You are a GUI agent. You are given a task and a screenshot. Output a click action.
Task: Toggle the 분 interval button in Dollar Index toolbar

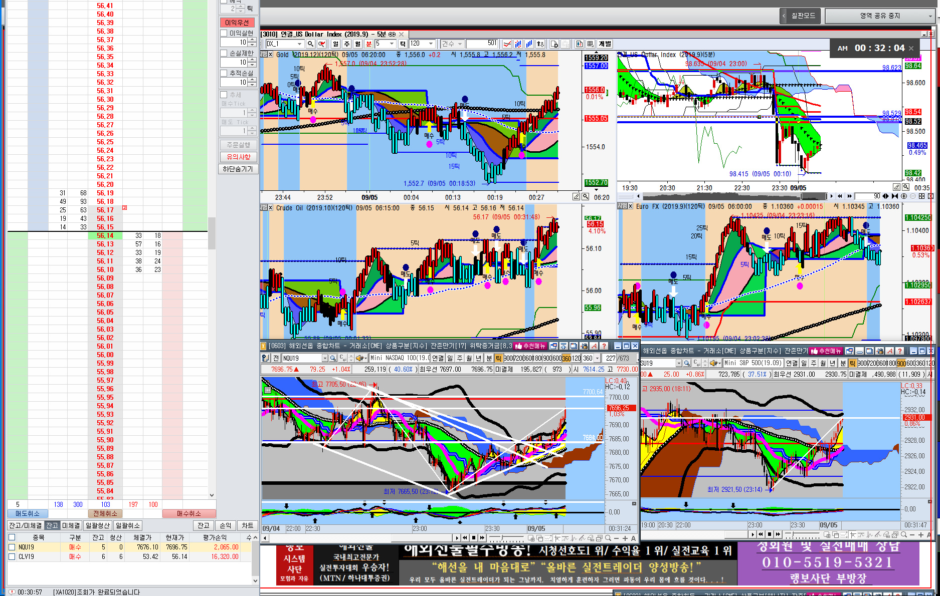click(x=369, y=44)
